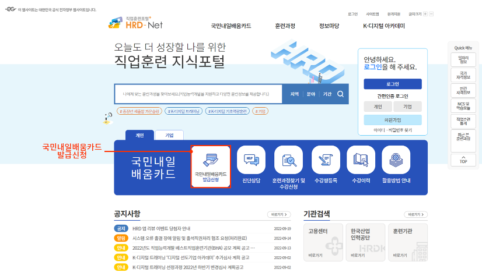Open 정보마당 main menu
Viewport: 482px width, 276px height.
pos(329,26)
